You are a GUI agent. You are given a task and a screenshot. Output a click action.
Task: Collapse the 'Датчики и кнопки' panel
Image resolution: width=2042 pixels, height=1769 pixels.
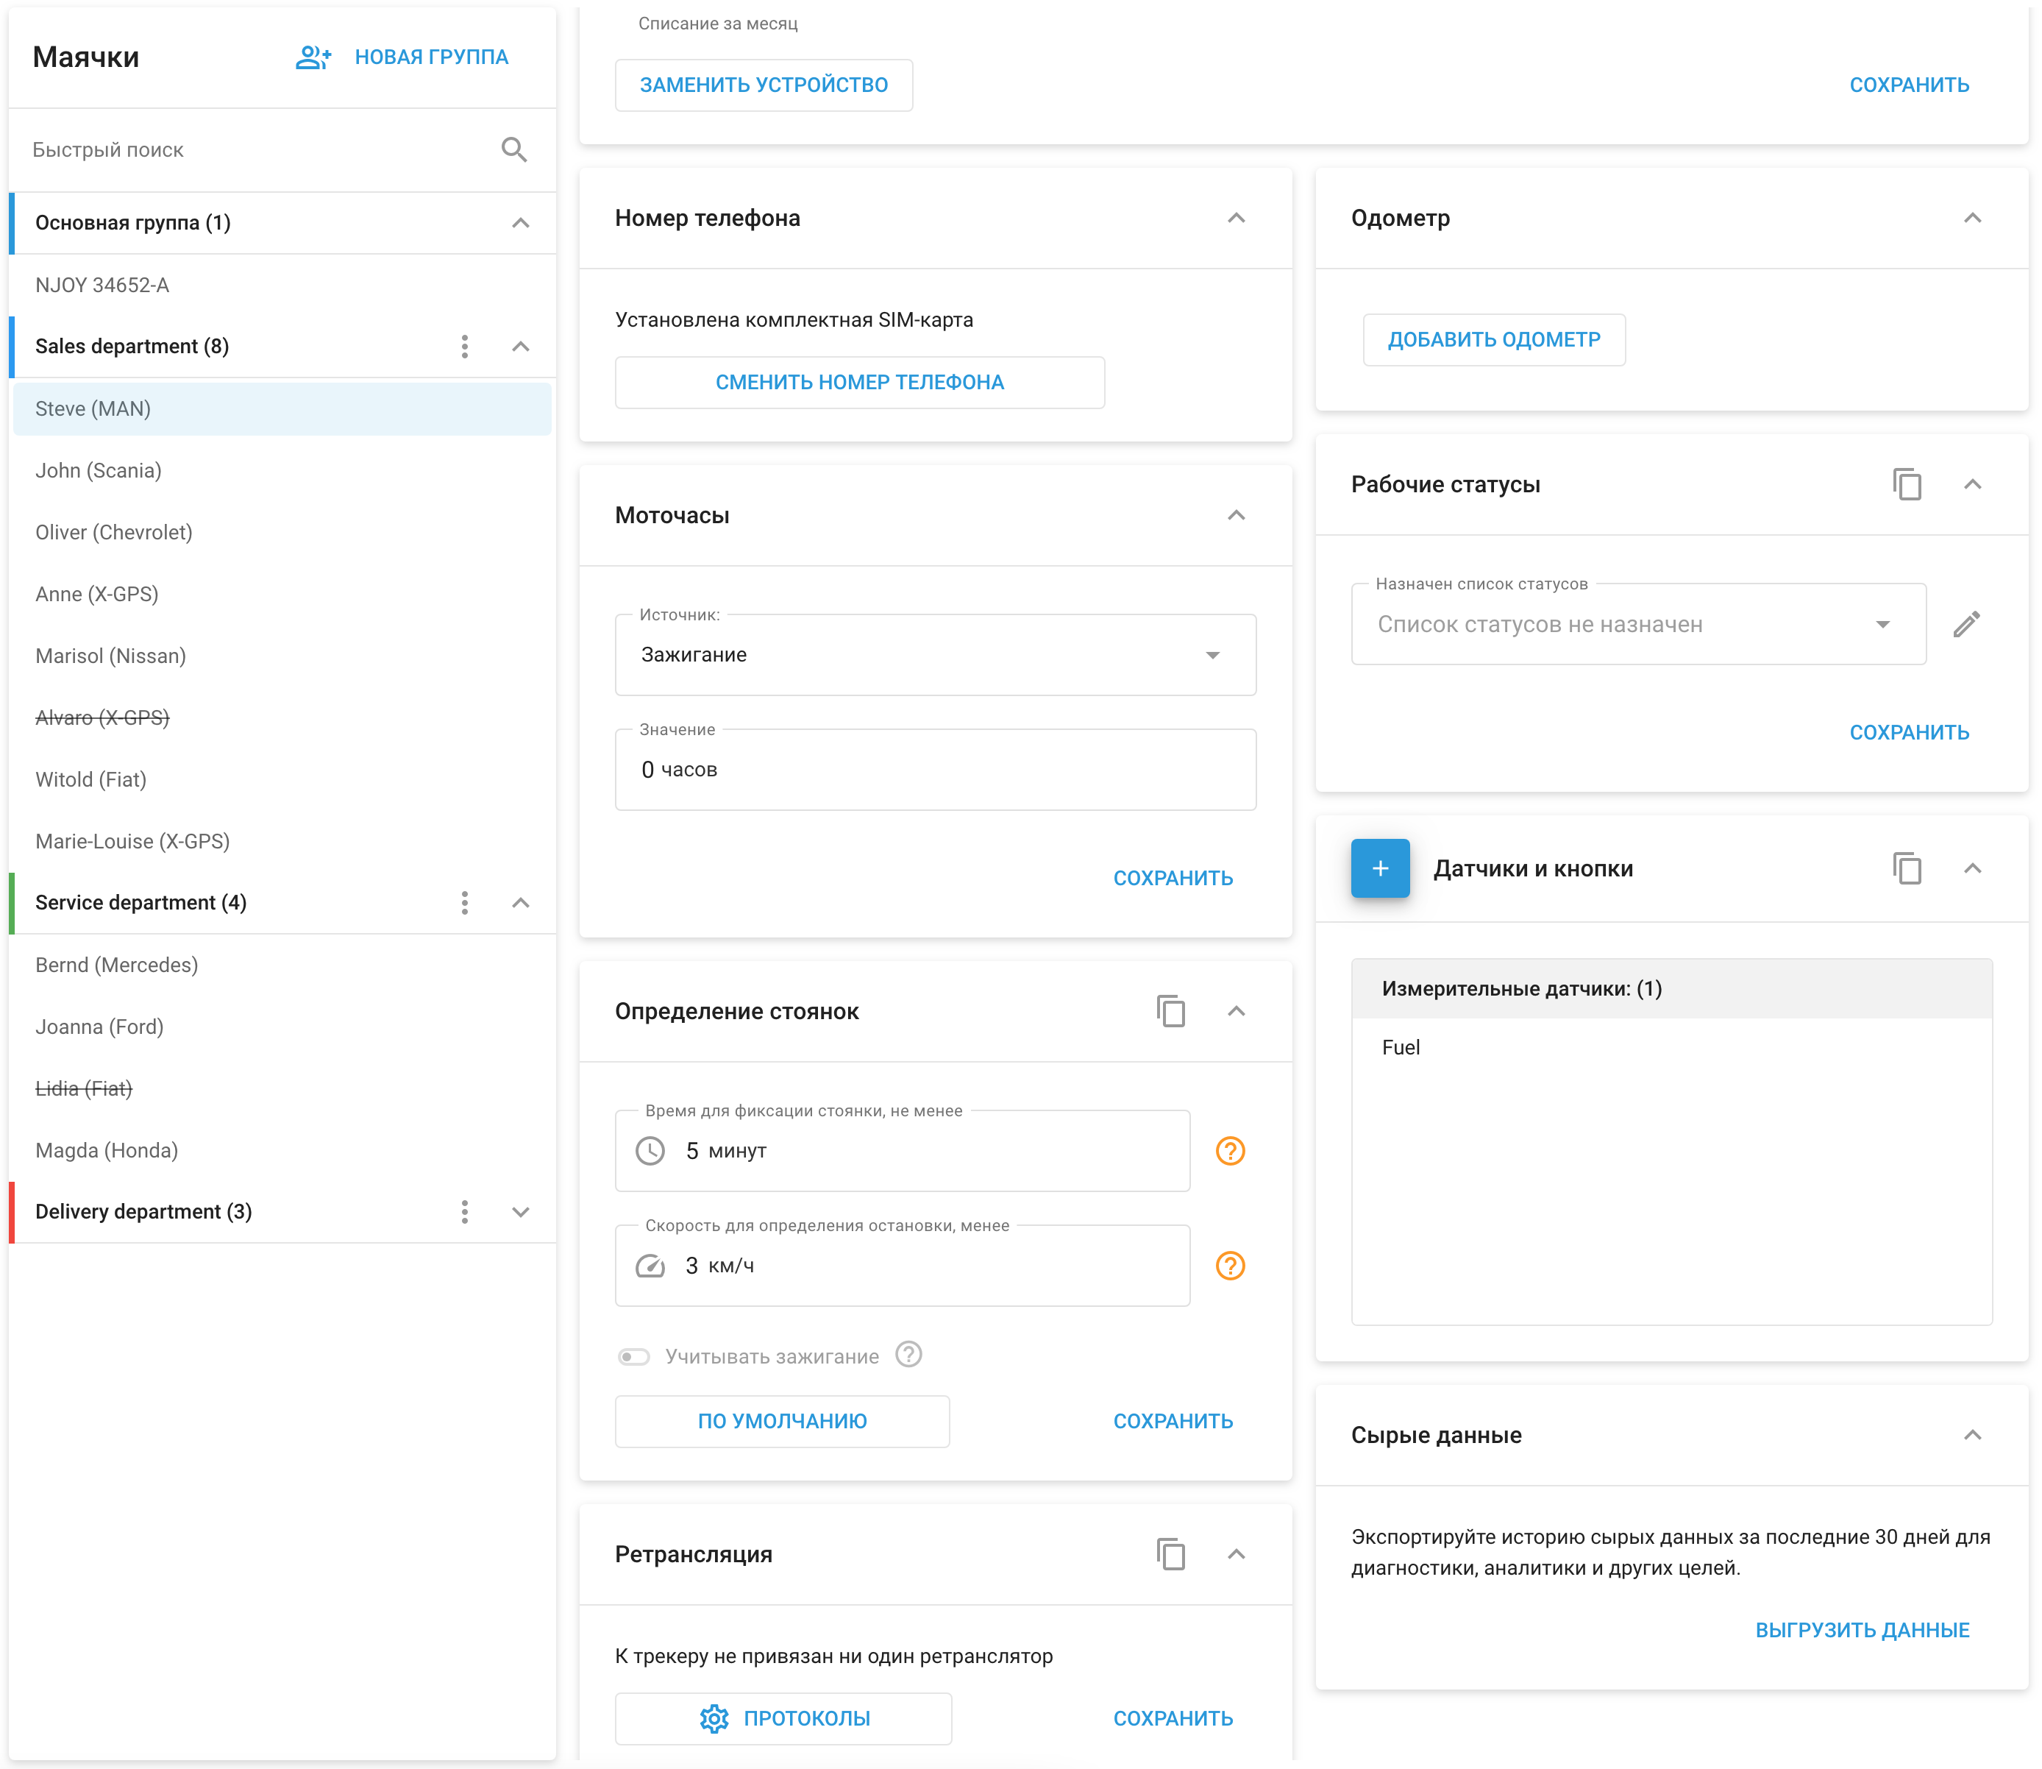pos(1972,869)
